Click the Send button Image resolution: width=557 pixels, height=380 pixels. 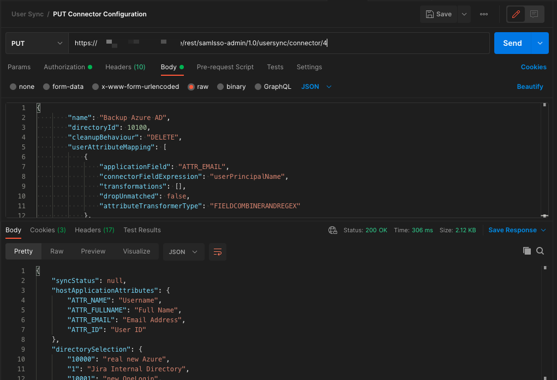[x=512, y=42]
